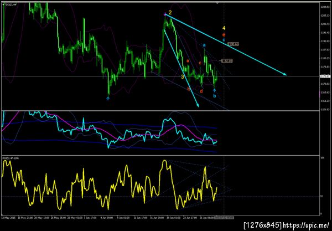Click the 13 May 2015 date label
Screen dimensions: 332x231
[8, 218]
